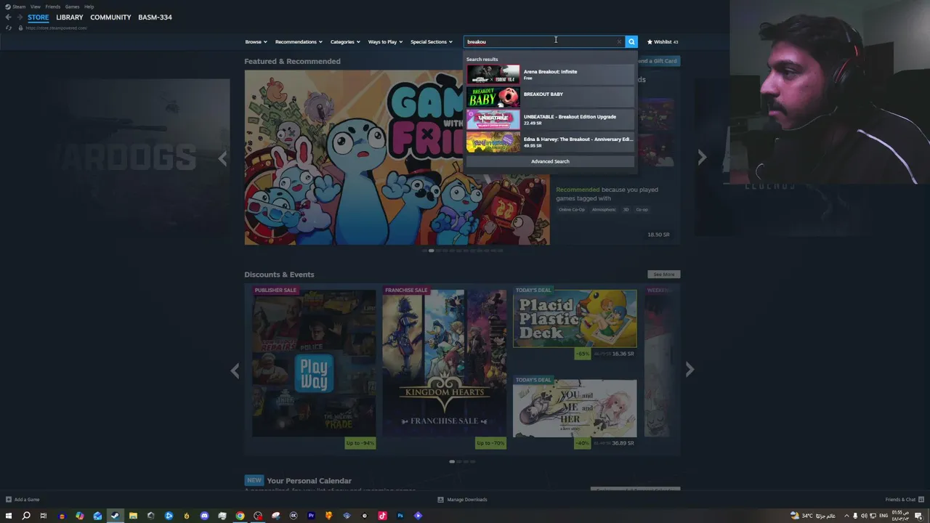Show next Discounts & Events items
930x523 pixels.
(690, 370)
